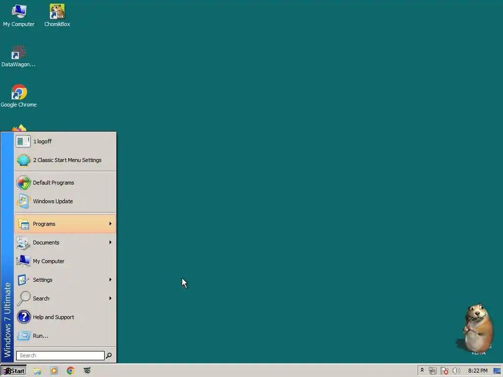Click the My Computer monitor icon in the menu
This screenshot has width=503, height=377.
tap(24, 261)
